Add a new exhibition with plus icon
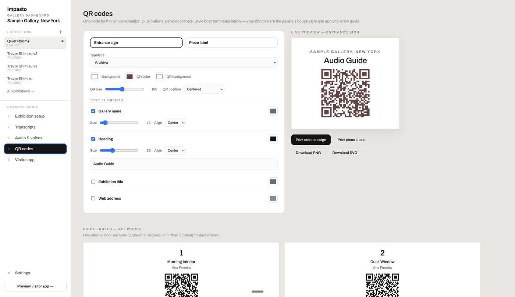The image size is (515, 297). pyautogui.click(x=61, y=32)
